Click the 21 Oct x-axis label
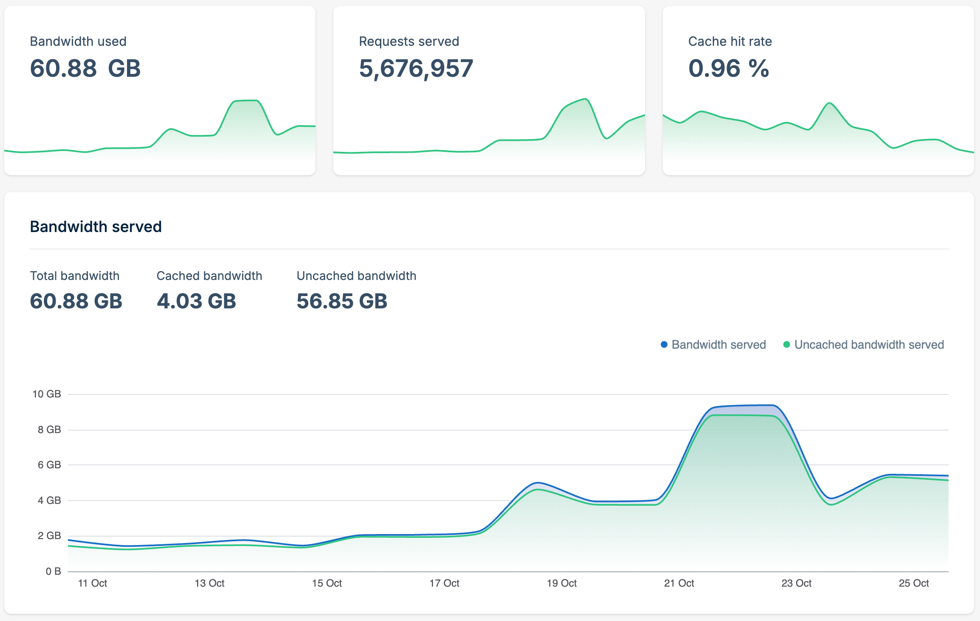The height and width of the screenshot is (621, 980). pos(679,583)
